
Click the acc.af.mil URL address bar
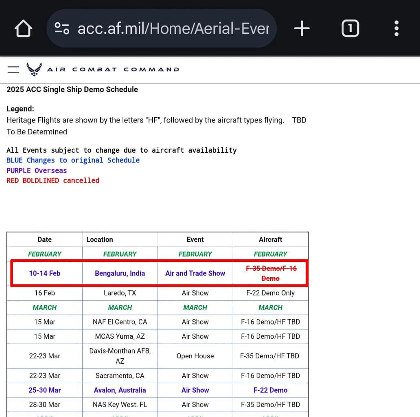[x=173, y=29]
